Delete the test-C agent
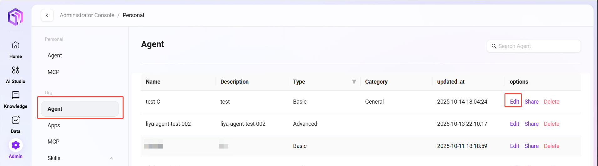This screenshot has height=166, width=598. pos(551,102)
